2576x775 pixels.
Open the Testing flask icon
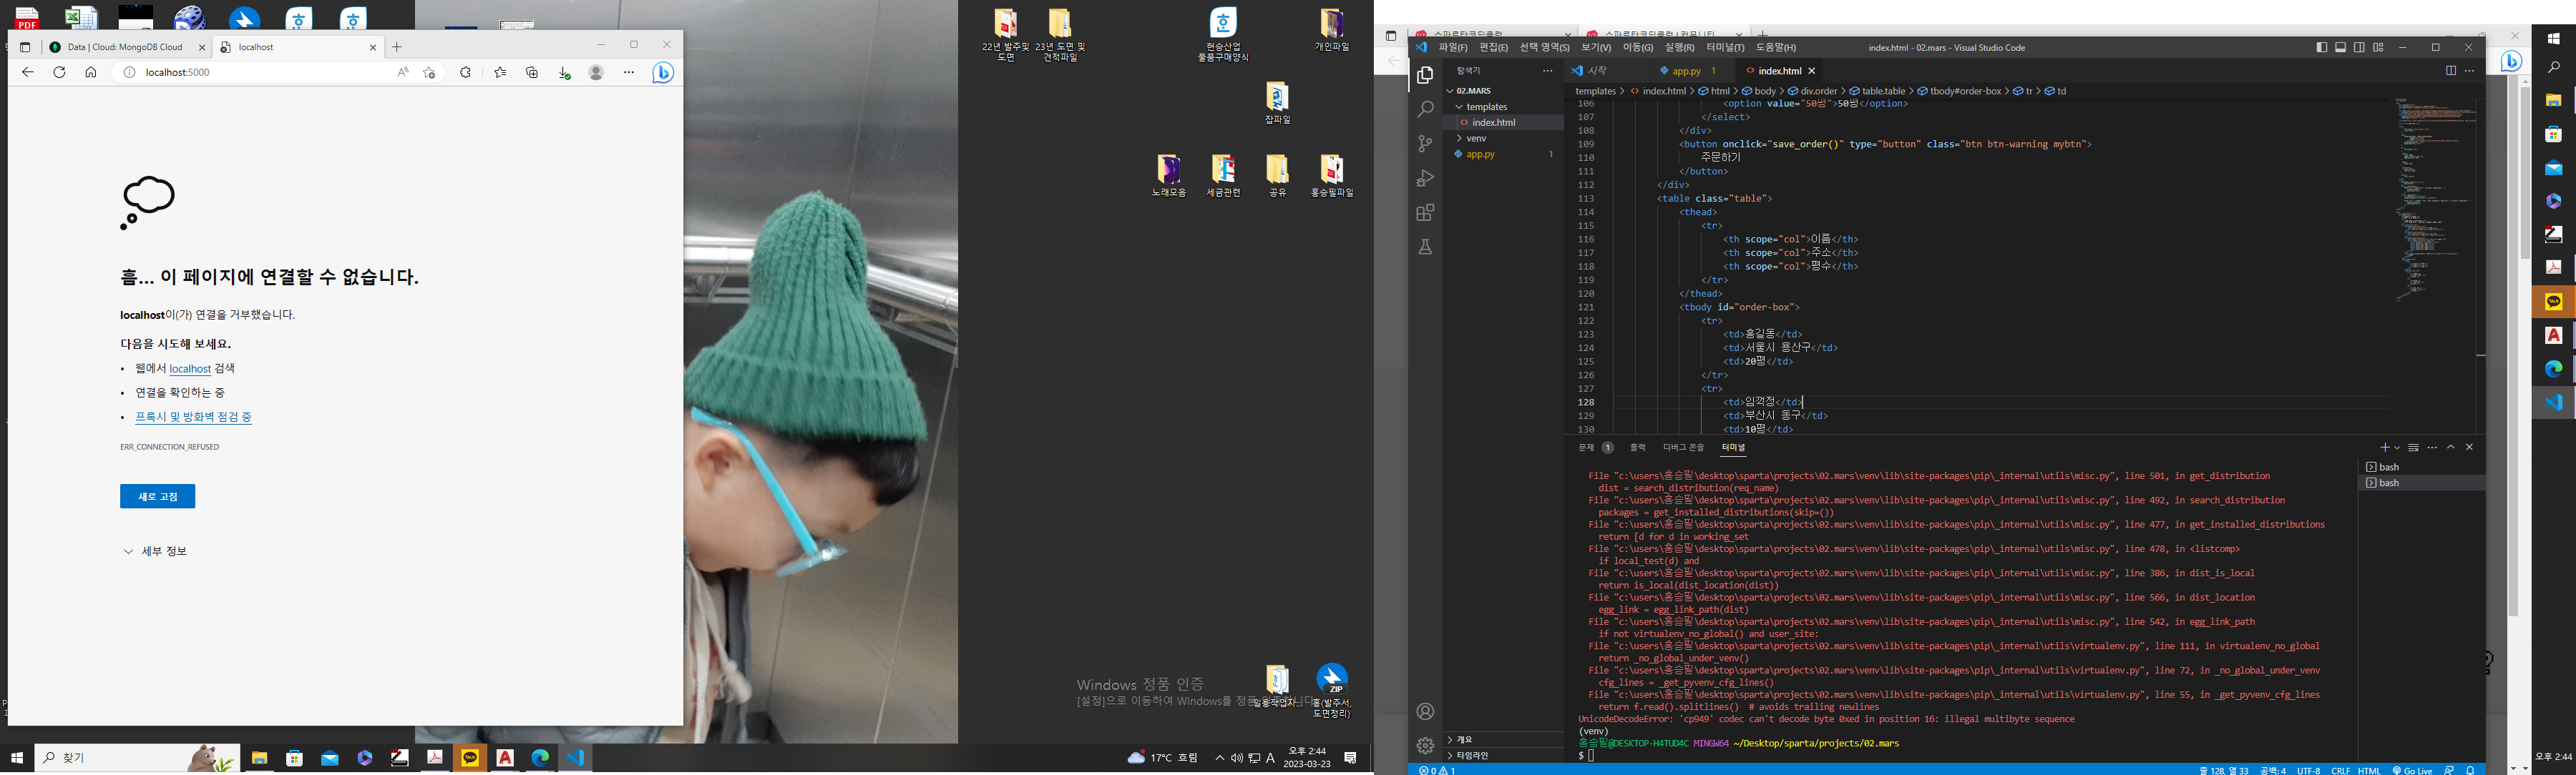coord(1425,247)
